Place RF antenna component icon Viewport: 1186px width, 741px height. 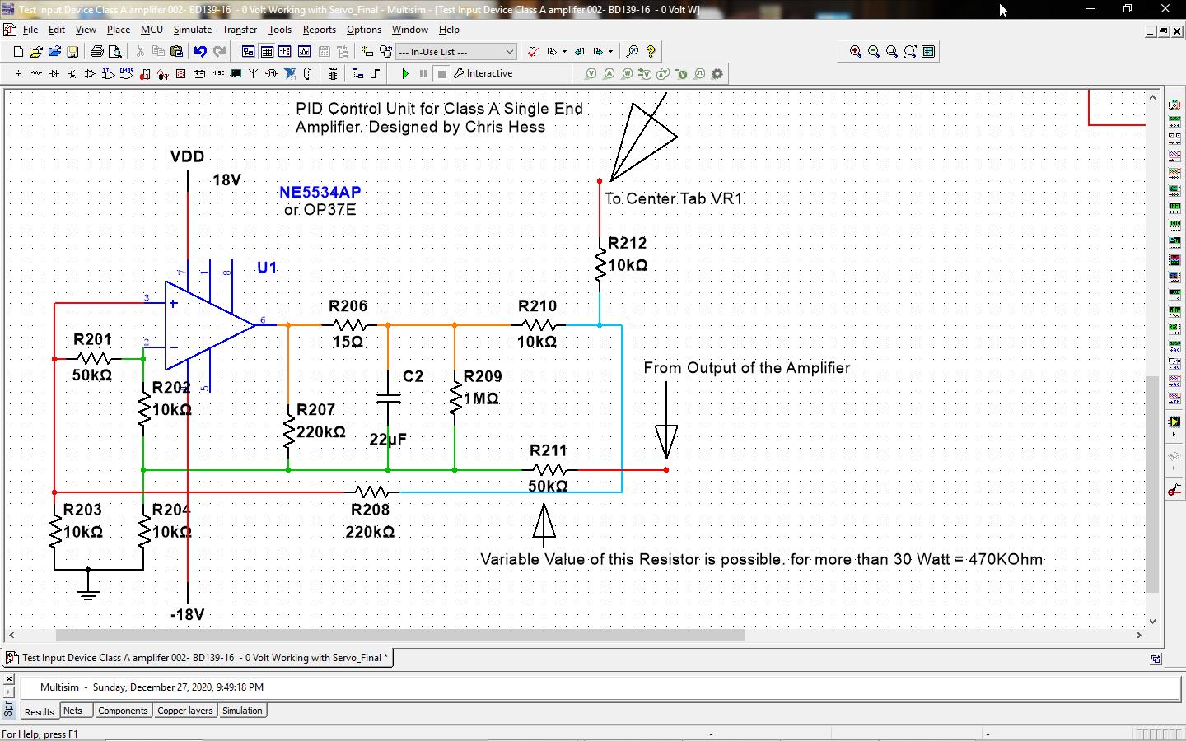pos(254,73)
